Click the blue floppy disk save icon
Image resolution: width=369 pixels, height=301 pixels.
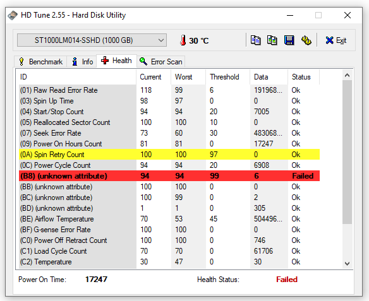pyautogui.click(x=289, y=40)
